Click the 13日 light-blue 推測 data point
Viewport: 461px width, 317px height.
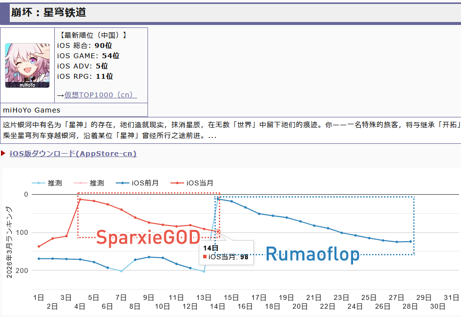pyautogui.click(x=204, y=272)
